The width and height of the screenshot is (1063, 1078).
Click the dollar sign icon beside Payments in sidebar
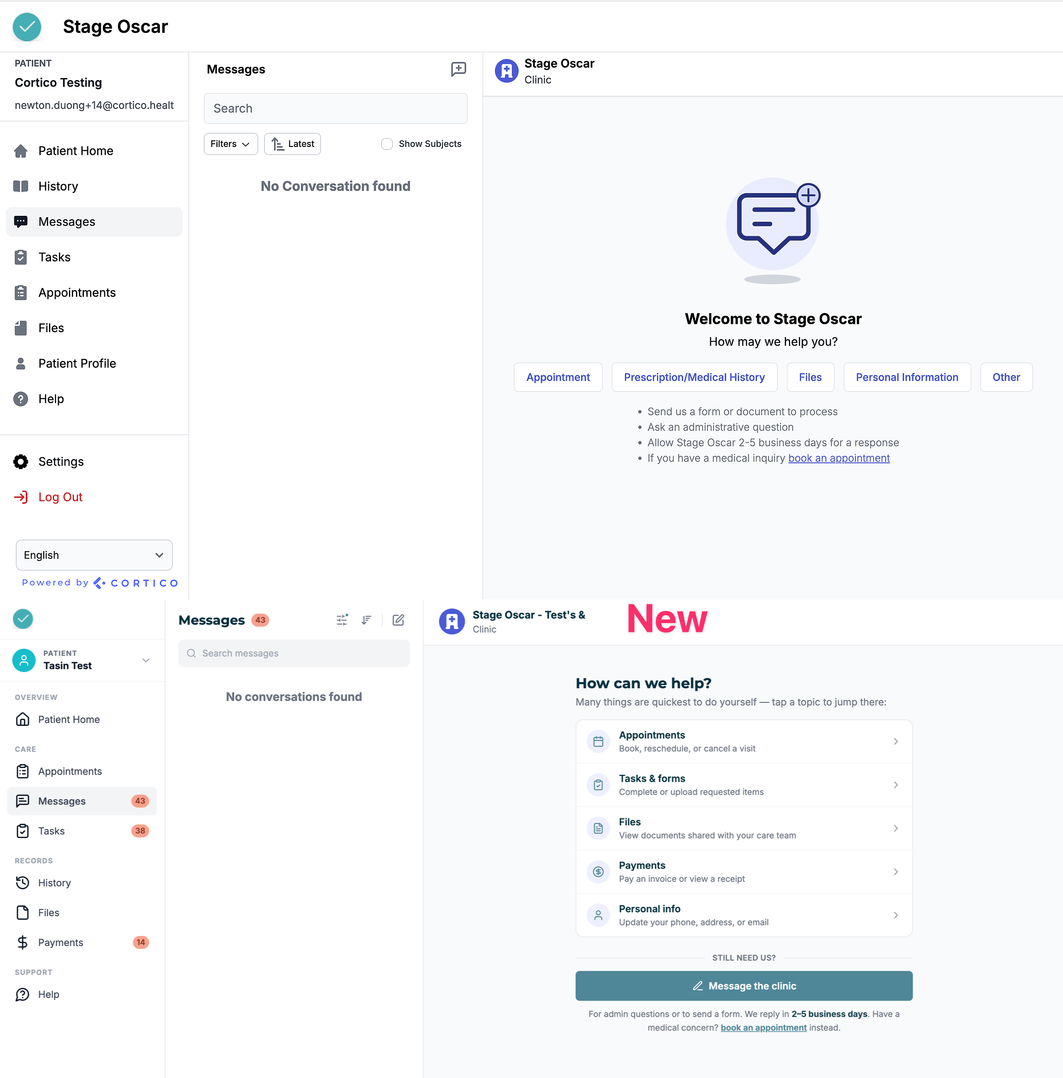point(22,942)
